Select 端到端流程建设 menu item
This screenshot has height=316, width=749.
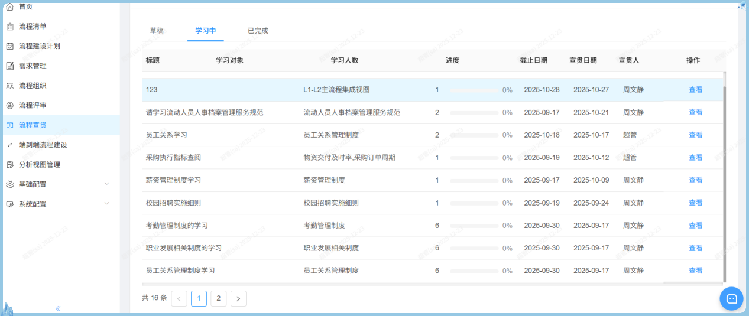click(x=43, y=145)
